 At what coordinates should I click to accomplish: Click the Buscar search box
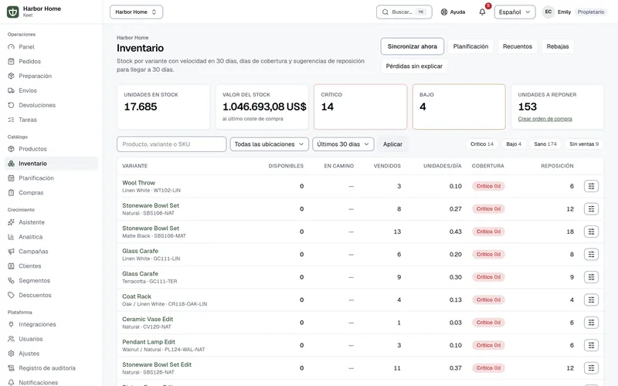coord(404,12)
